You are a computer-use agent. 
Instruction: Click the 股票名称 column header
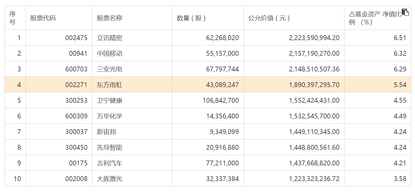[x=109, y=18]
